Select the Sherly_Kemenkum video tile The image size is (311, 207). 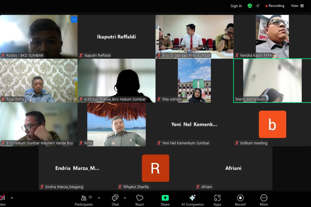[x=272, y=80]
